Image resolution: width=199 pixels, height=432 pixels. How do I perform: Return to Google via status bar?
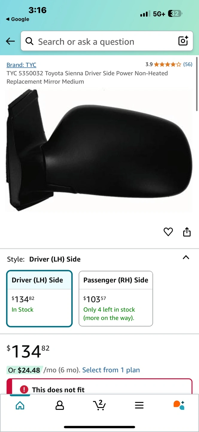point(18,19)
